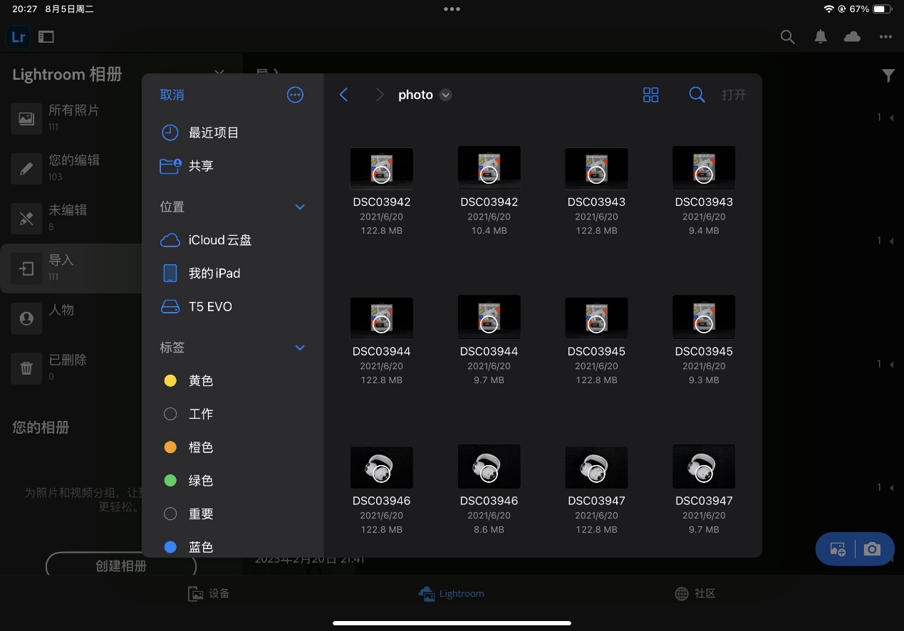Open iPad multitasking dots at top center

click(452, 9)
